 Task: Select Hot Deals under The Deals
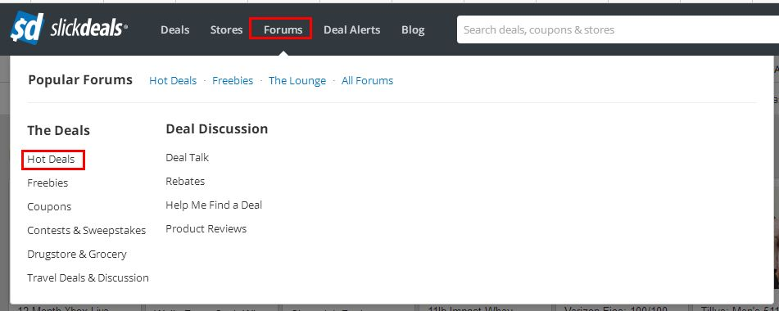[x=51, y=160]
